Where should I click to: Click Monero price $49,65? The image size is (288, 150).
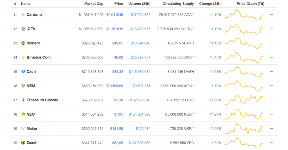pos(118,43)
